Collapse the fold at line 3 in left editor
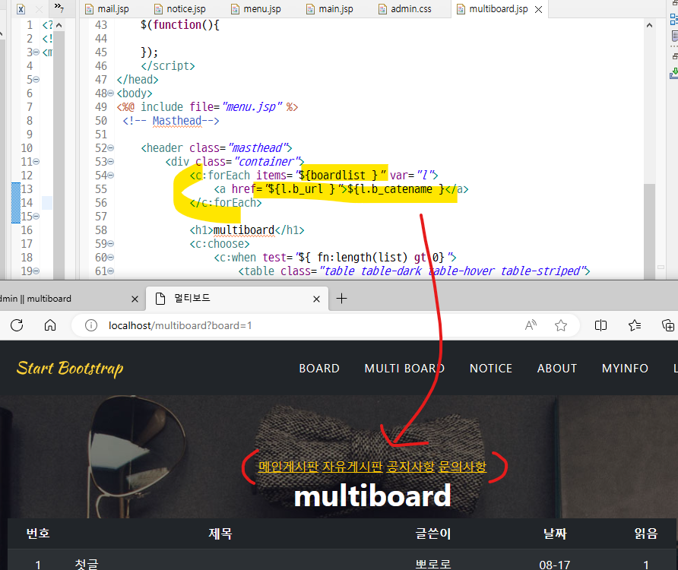 [x=36, y=52]
